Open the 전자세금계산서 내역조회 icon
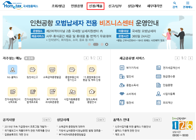The height and width of the screenshot is (140, 196). [12, 92]
